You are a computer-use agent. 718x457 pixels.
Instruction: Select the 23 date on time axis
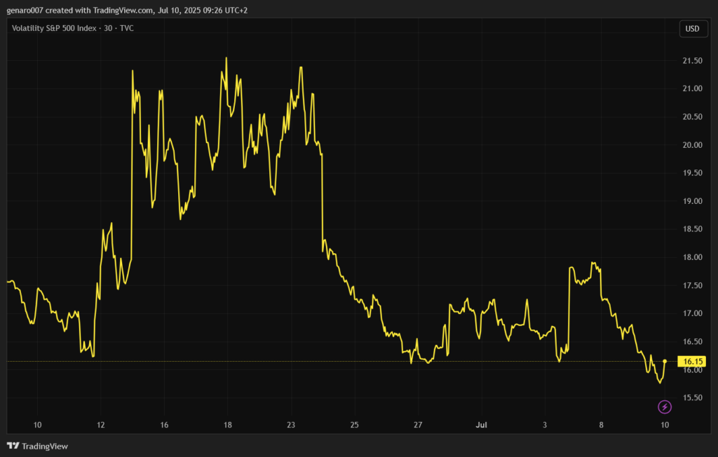coord(291,425)
